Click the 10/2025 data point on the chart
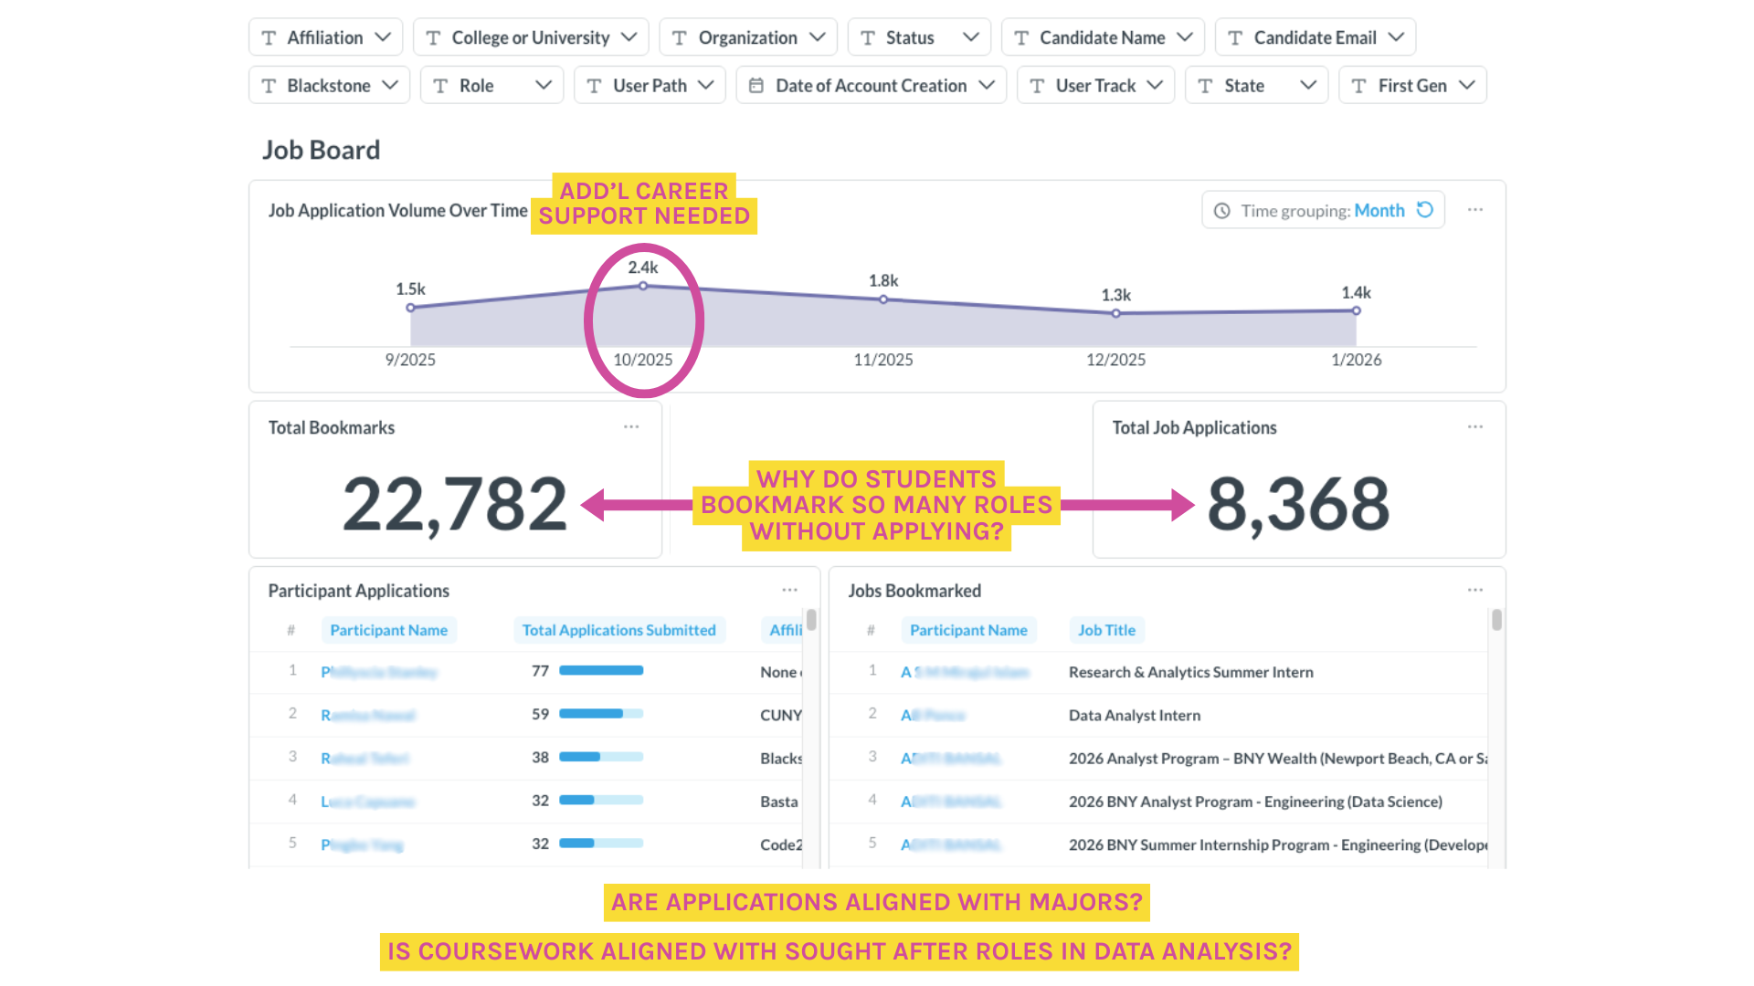Viewport: 1754px width, 986px height. [x=643, y=287]
